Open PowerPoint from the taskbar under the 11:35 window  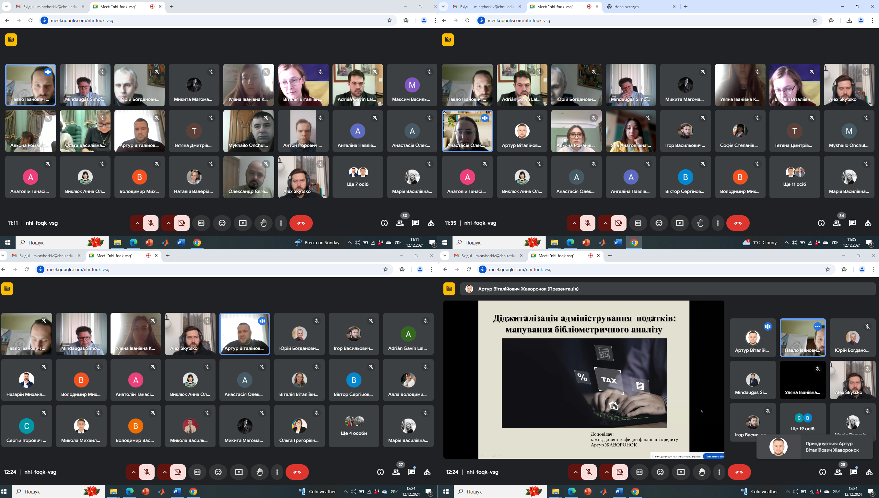tap(586, 243)
